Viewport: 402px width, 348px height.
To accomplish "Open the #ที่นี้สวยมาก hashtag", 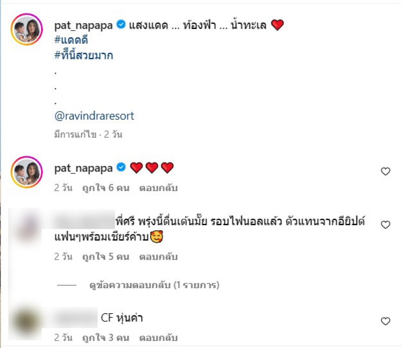I will pyautogui.click(x=84, y=55).
